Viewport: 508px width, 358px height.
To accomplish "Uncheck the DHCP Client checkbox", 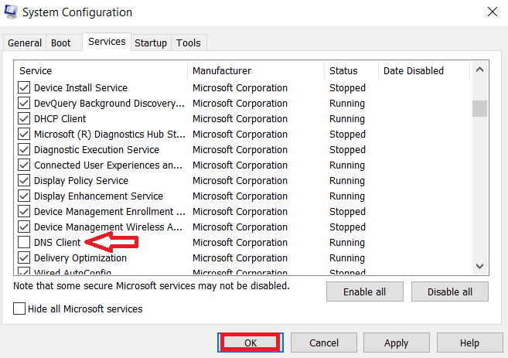I will point(24,118).
